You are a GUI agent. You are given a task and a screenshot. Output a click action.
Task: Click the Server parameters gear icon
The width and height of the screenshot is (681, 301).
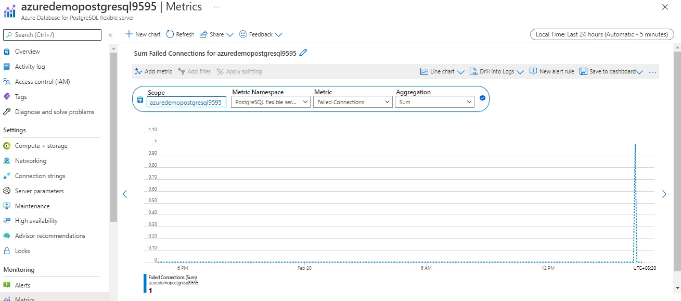pyautogui.click(x=6, y=191)
